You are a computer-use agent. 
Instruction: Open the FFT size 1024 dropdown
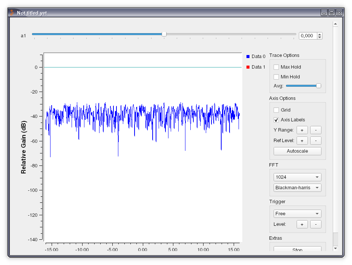[x=297, y=177]
